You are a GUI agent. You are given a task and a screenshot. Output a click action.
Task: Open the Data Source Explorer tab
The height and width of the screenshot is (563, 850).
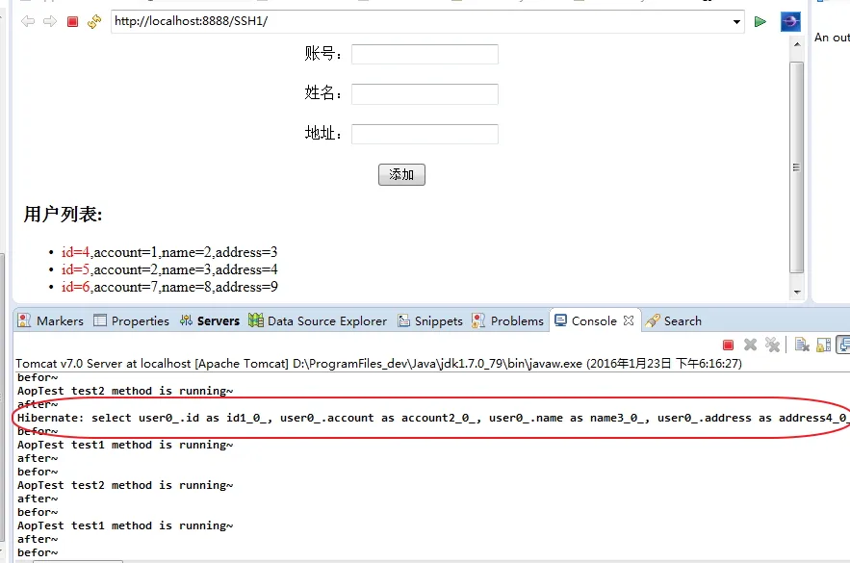coord(319,320)
